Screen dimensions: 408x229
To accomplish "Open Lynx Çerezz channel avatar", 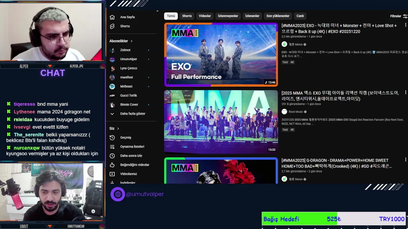I will 112,68.
